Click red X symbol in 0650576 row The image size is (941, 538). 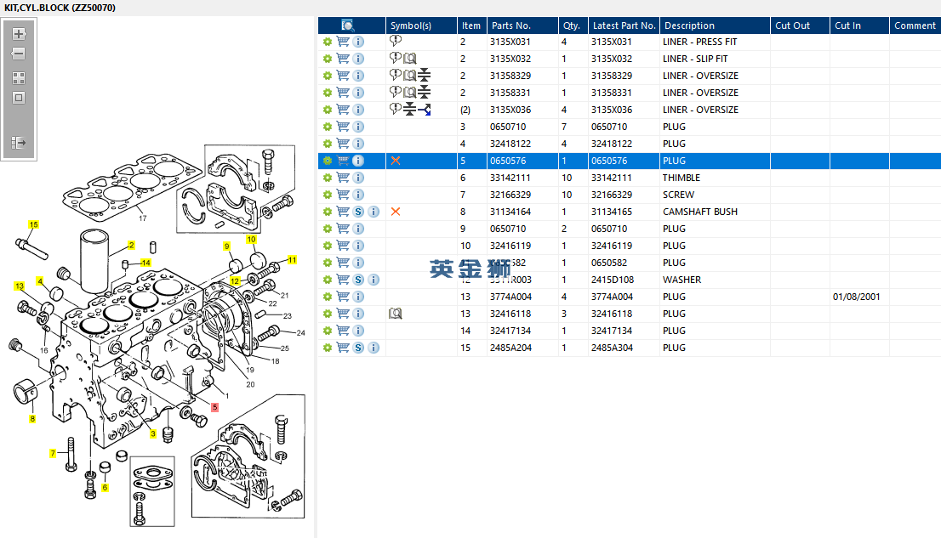click(x=396, y=161)
